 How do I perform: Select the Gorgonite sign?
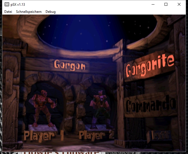tap(150, 66)
